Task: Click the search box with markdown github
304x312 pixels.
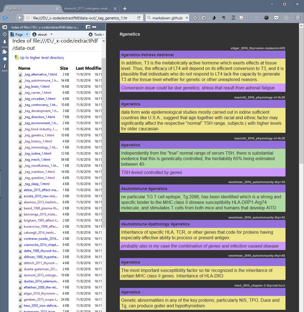Action: (167, 18)
